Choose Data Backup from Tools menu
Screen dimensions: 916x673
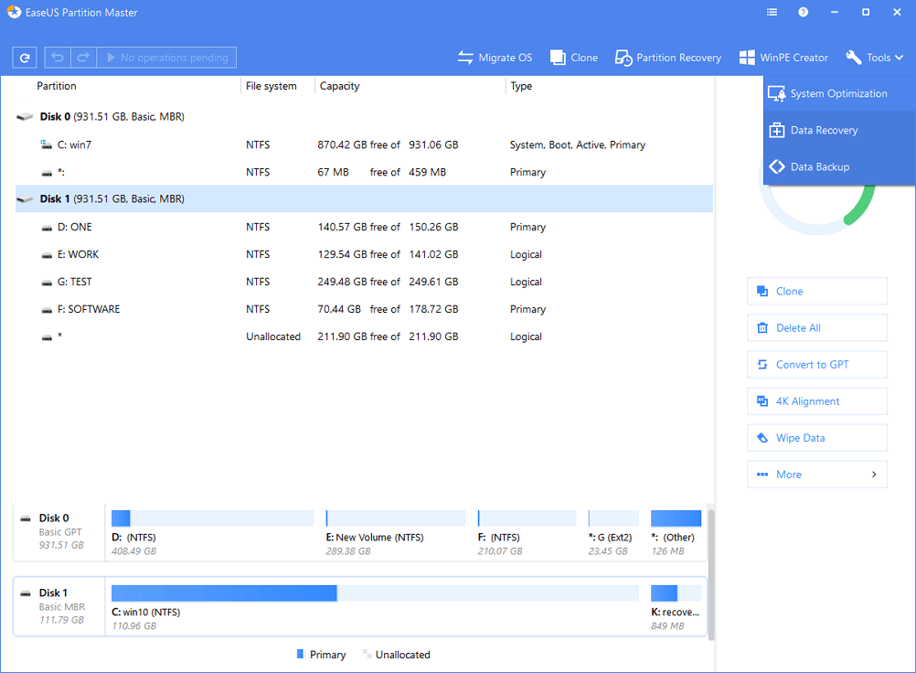tap(839, 167)
